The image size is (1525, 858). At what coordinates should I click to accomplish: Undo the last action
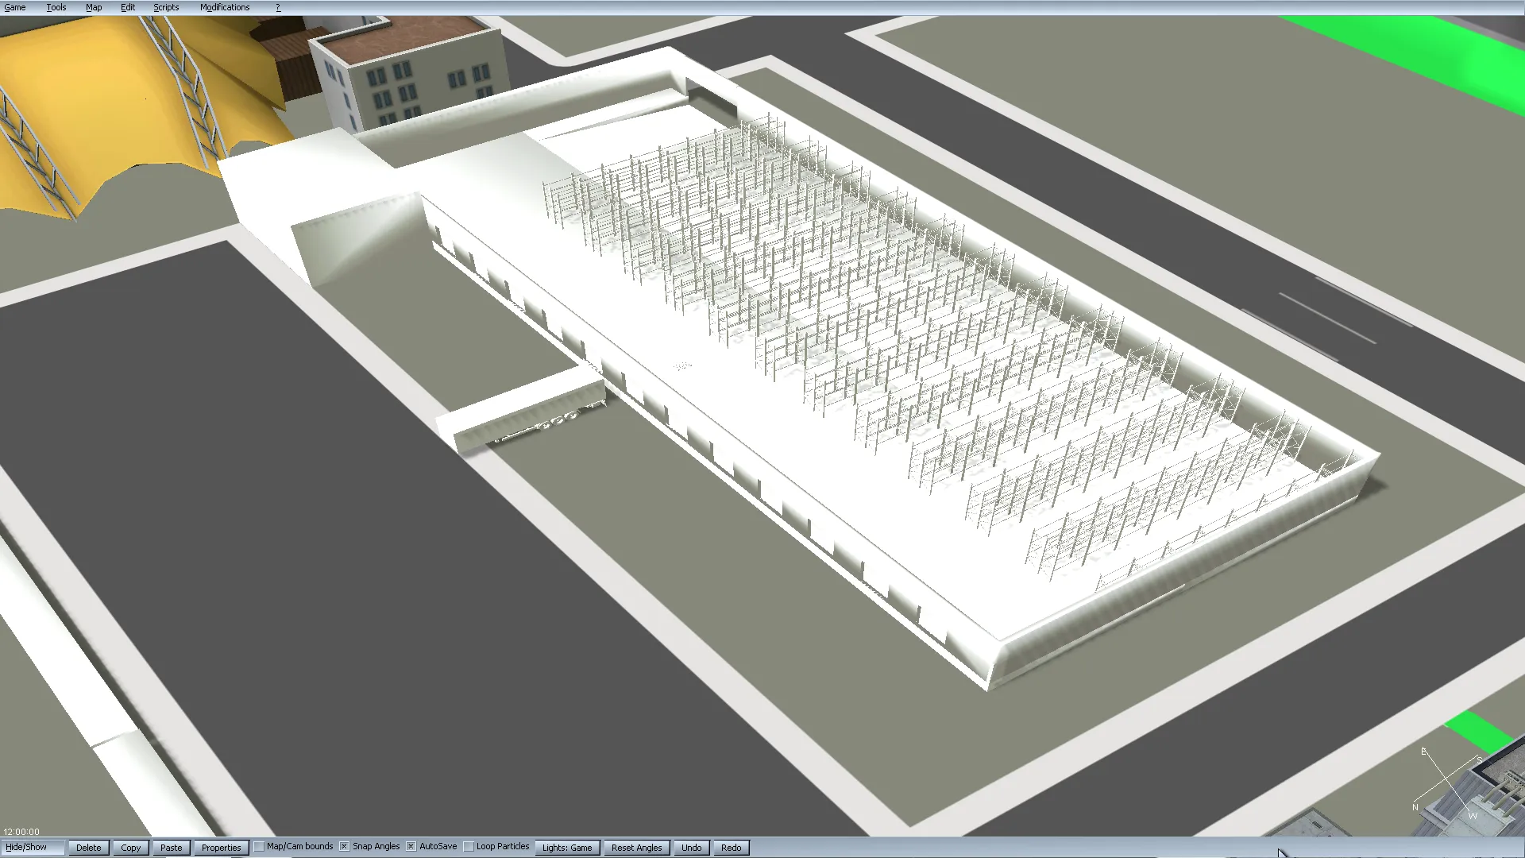tap(691, 848)
